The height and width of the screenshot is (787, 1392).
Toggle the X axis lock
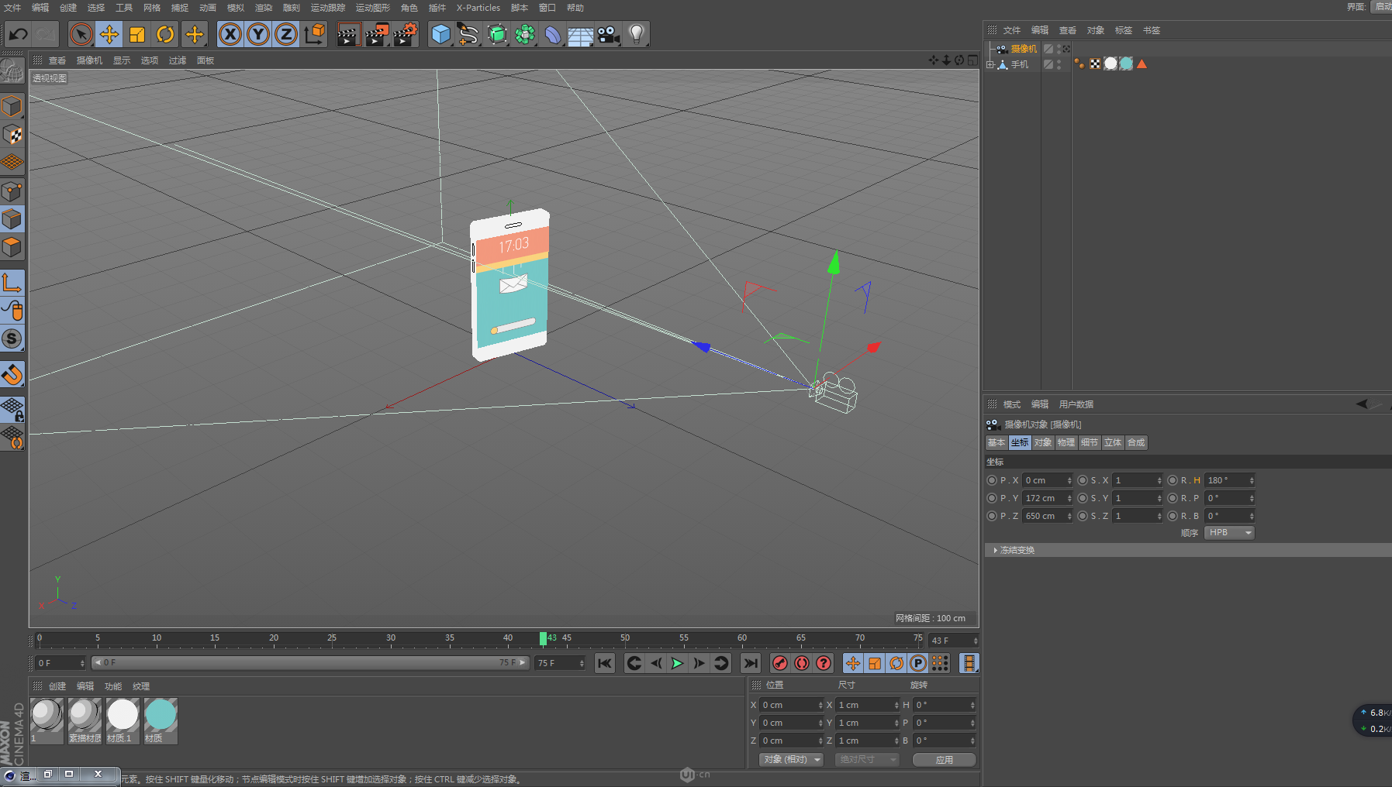coord(230,34)
